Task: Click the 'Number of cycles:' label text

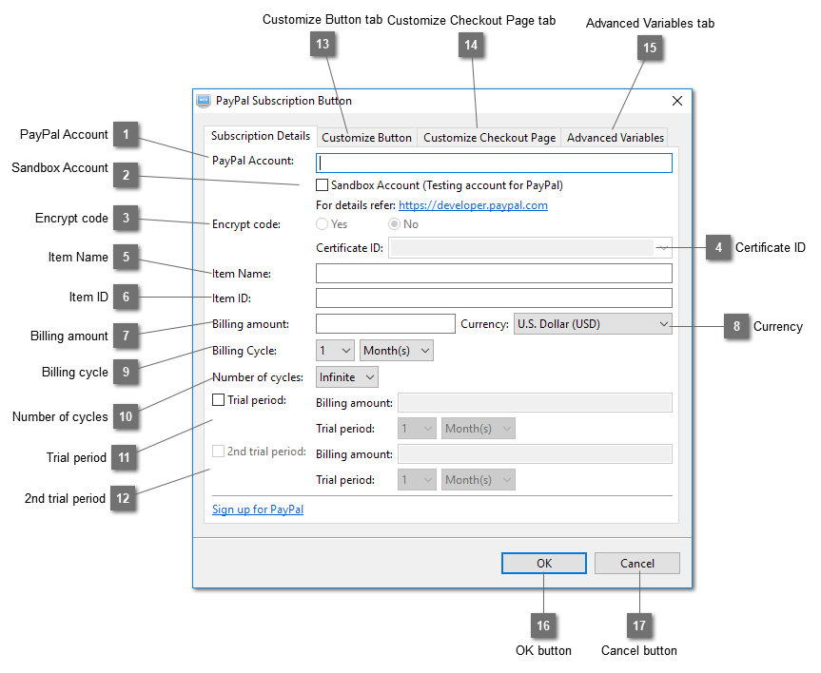Action: coord(258,377)
